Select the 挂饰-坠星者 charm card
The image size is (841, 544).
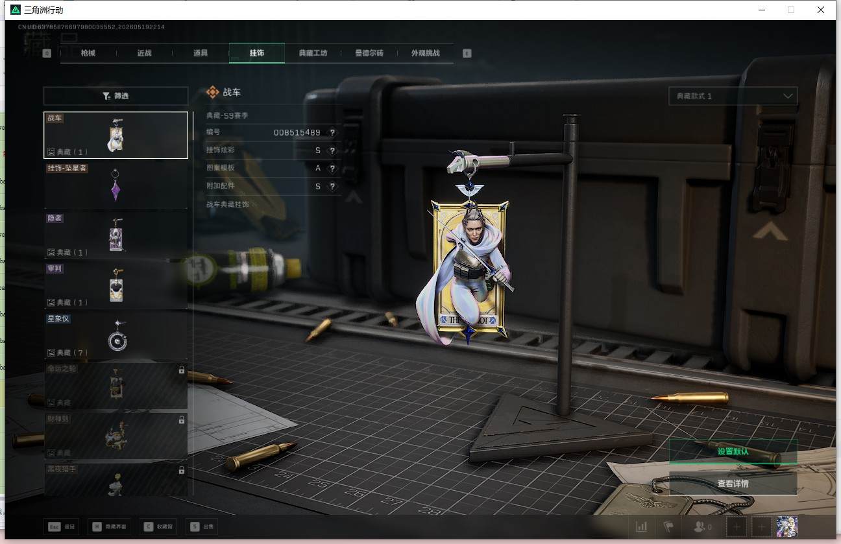[116, 185]
